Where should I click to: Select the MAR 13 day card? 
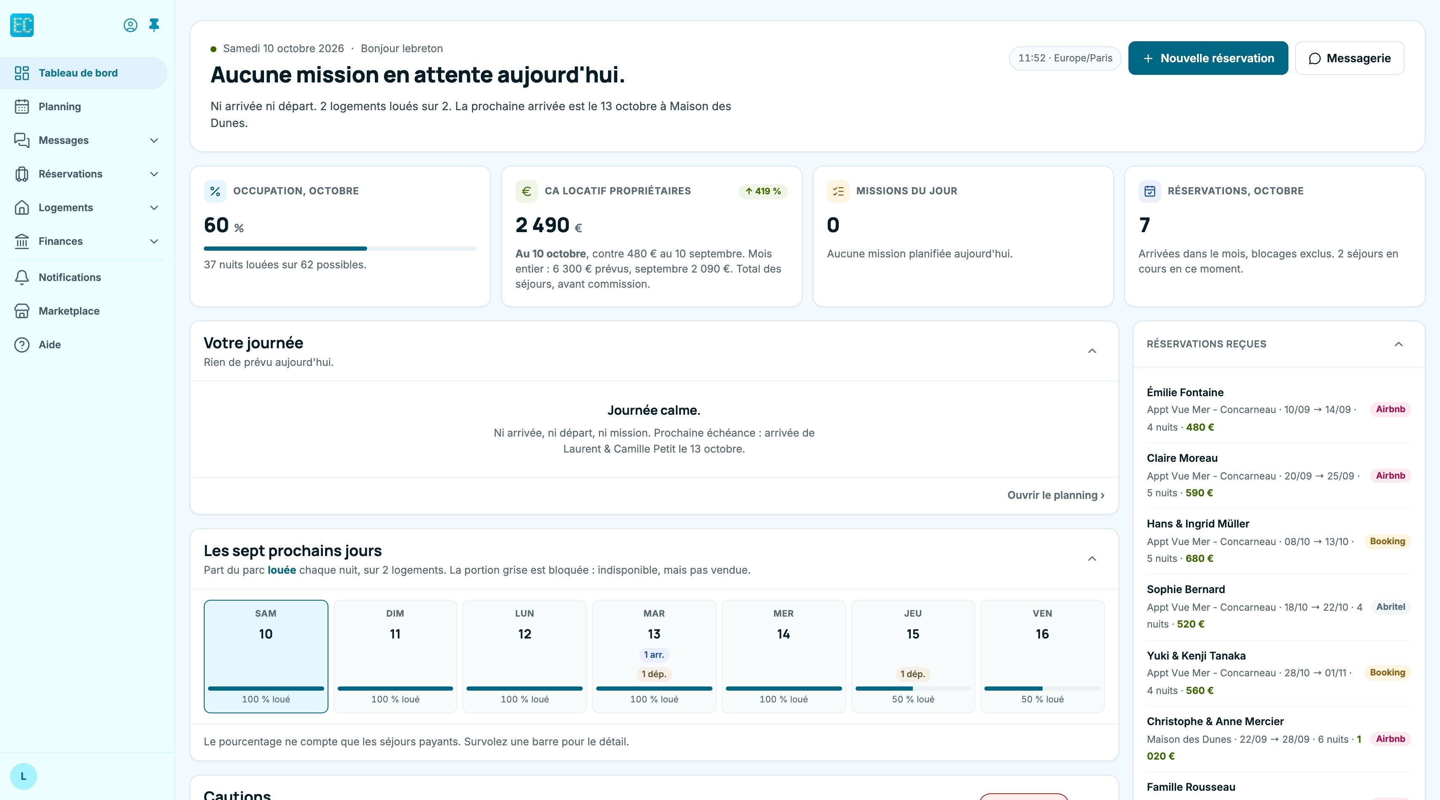point(654,657)
